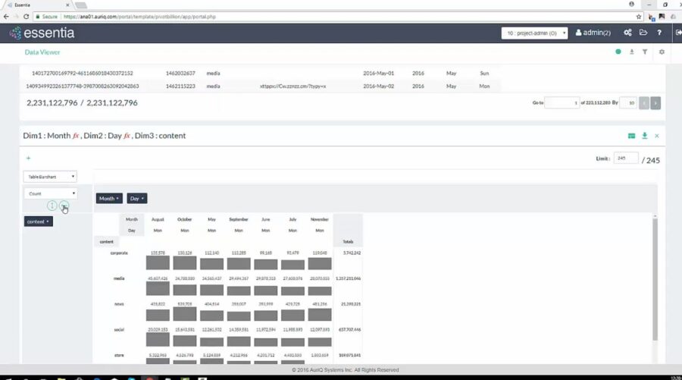Select the media row label in pivot table
682x380 pixels.
(119, 278)
